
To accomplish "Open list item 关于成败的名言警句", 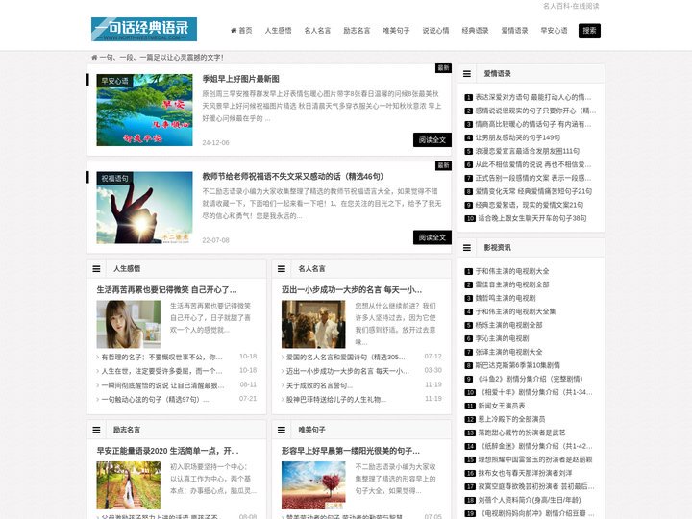I will (319, 385).
